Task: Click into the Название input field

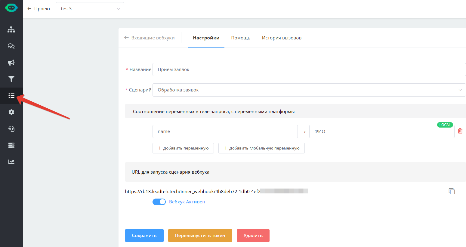Action: (309, 69)
